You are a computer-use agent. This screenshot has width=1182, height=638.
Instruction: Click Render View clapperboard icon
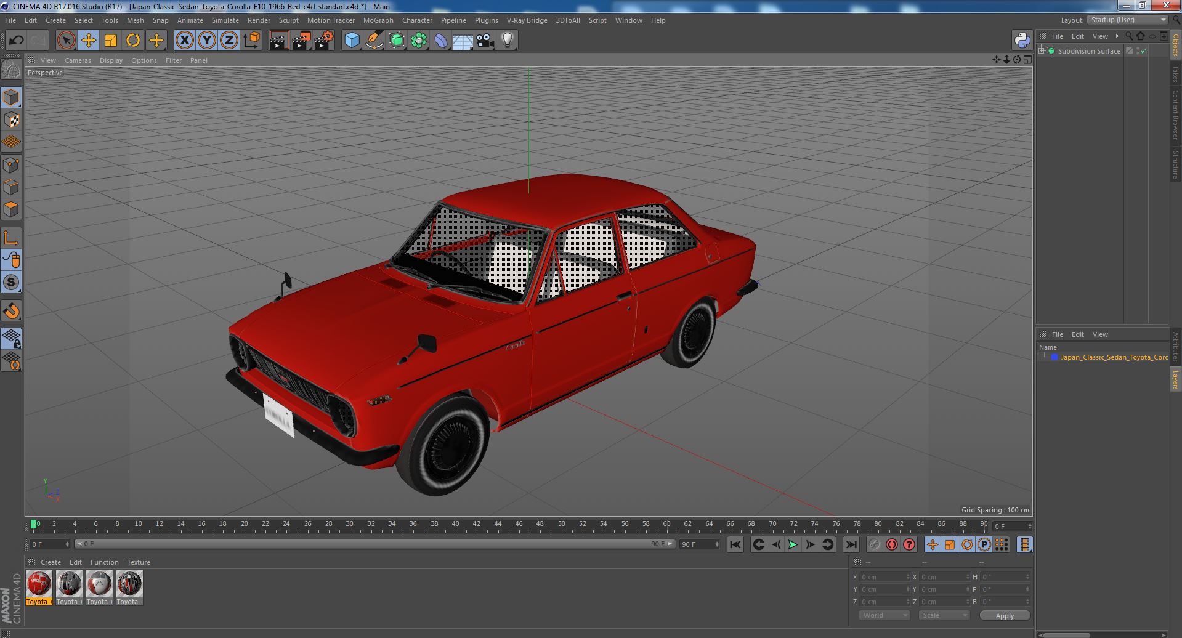pos(278,41)
